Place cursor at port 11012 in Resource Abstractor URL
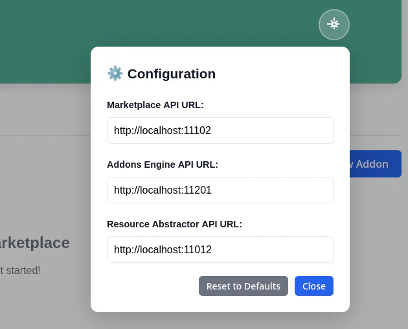This screenshot has width=408, height=329. tap(198, 249)
